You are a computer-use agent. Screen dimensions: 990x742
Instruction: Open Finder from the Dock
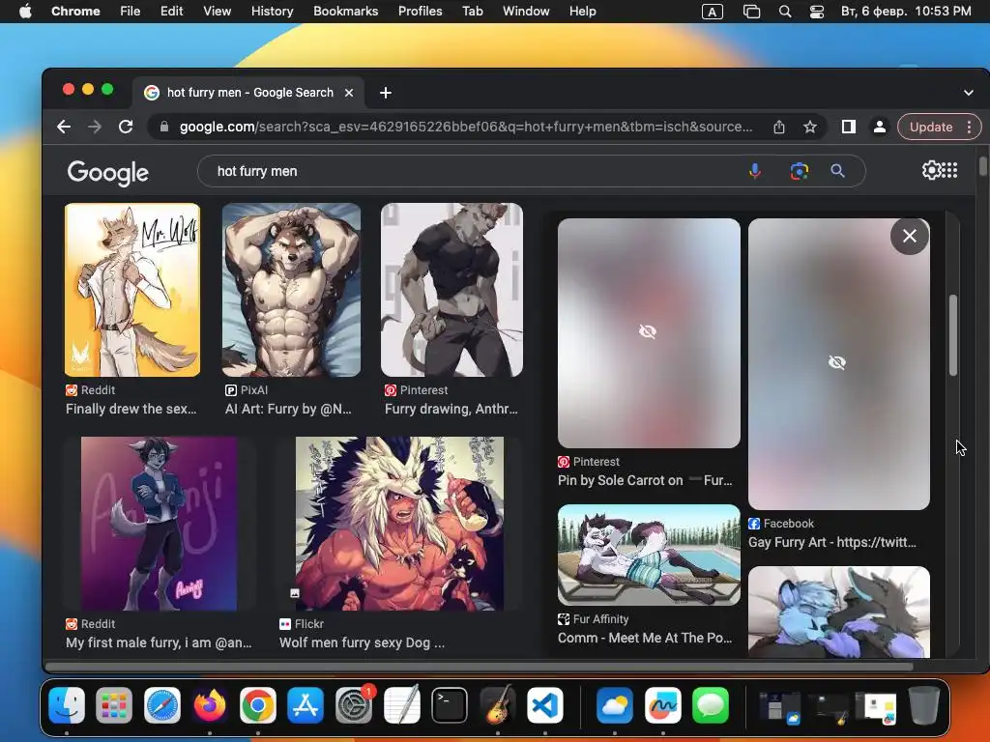67,704
